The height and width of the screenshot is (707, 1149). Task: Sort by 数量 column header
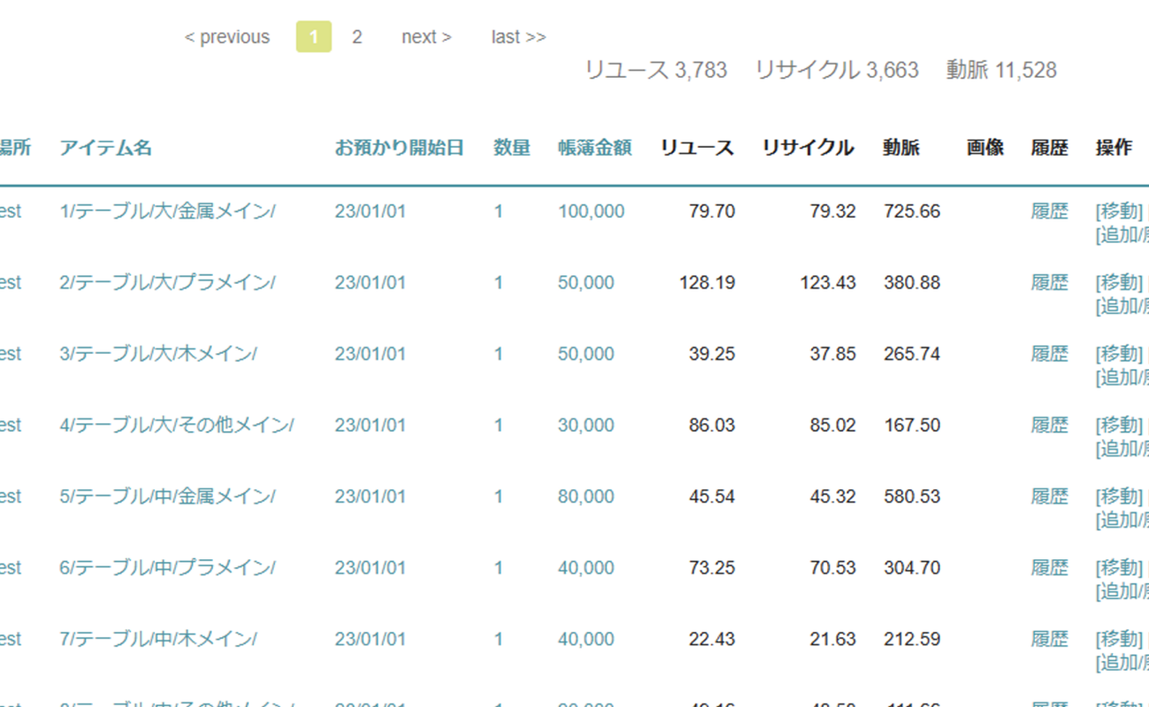511,148
